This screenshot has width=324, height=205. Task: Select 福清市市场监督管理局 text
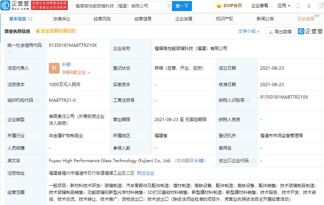click(x=282, y=136)
